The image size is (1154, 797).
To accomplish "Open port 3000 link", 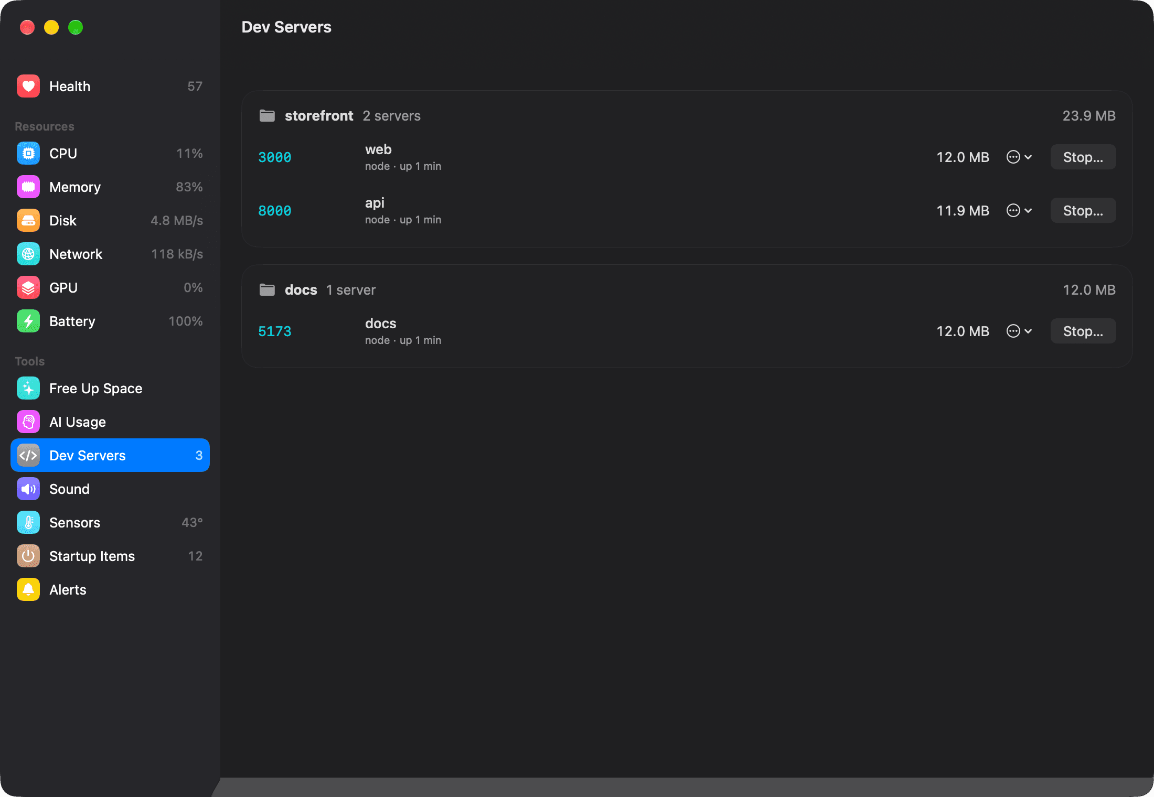I will tap(275, 157).
